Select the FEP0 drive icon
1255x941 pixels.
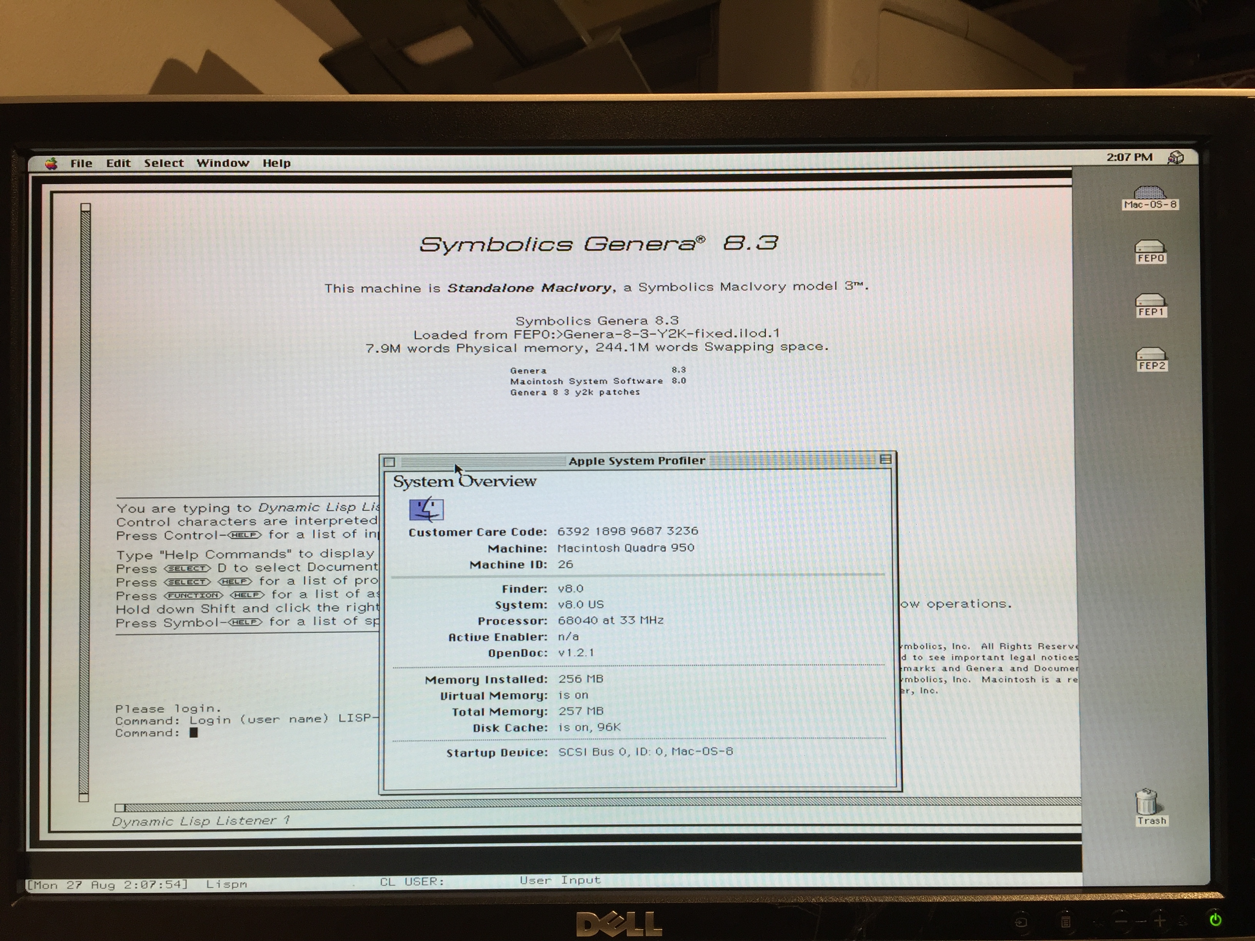coord(1150,252)
